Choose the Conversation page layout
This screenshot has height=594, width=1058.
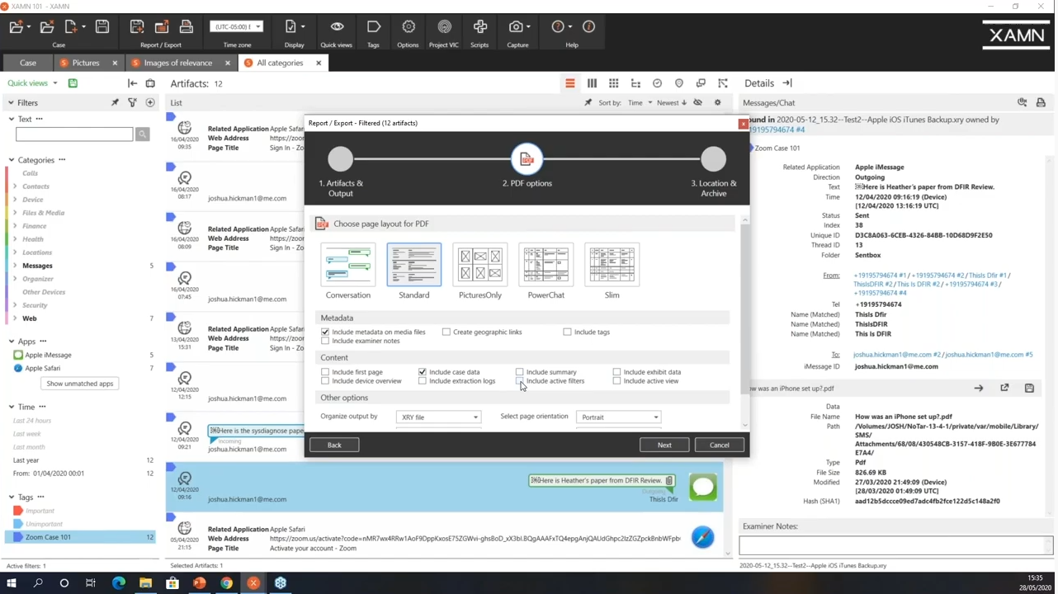(348, 265)
